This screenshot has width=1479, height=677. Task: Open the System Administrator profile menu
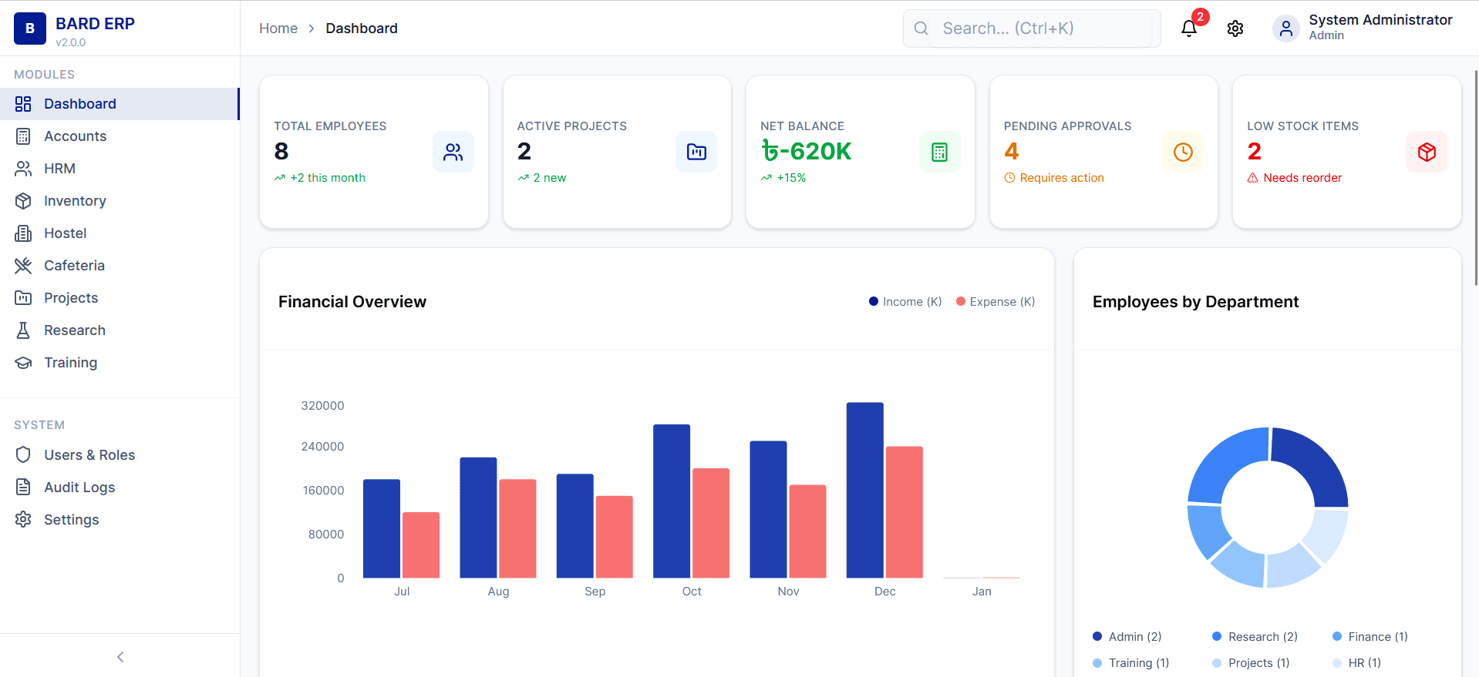click(1380, 27)
